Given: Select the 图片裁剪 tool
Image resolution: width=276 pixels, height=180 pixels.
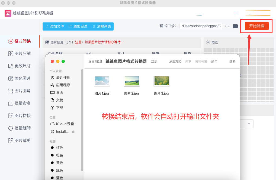Looking at the screenshot, I should pyautogui.click(x=20, y=141).
